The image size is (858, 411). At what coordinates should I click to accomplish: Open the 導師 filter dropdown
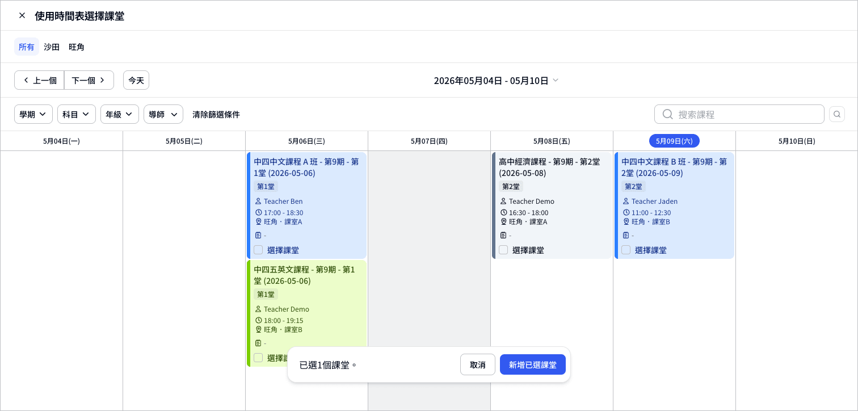tap(163, 114)
